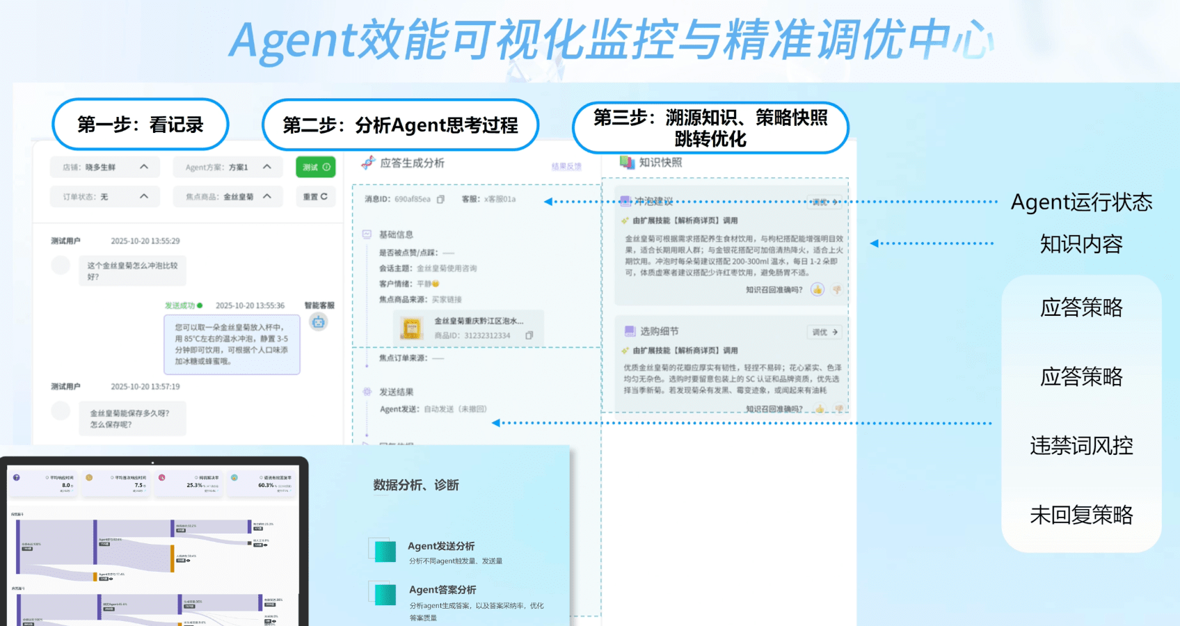This screenshot has height=626, width=1180.
Task: Click the 焦点商品来源 买家链接 row
Action: (420, 300)
